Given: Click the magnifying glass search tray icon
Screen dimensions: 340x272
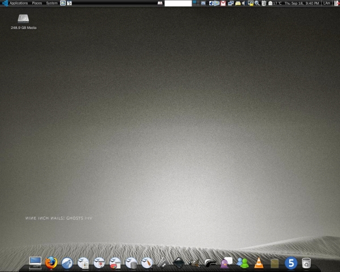Looking at the screenshot, I should tap(257, 3).
